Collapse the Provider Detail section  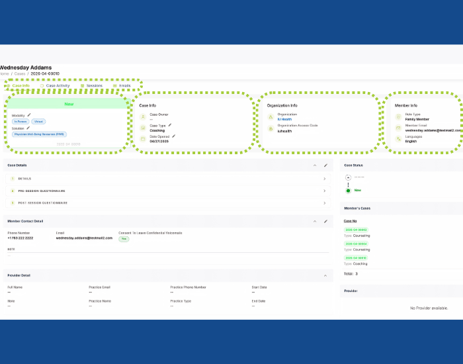click(325, 276)
